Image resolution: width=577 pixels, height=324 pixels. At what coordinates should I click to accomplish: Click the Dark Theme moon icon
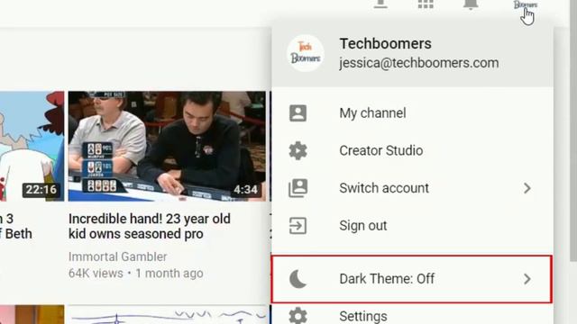coord(298,279)
